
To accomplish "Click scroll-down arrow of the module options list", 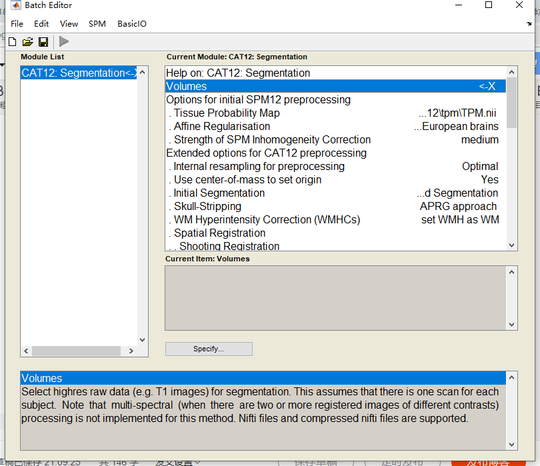I will pos(511,245).
